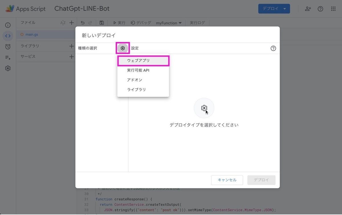Open the Executions list icon in sidebar
The height and width of the screenshot is (215, 342).
pyautogui.click(x=8, y=58)
